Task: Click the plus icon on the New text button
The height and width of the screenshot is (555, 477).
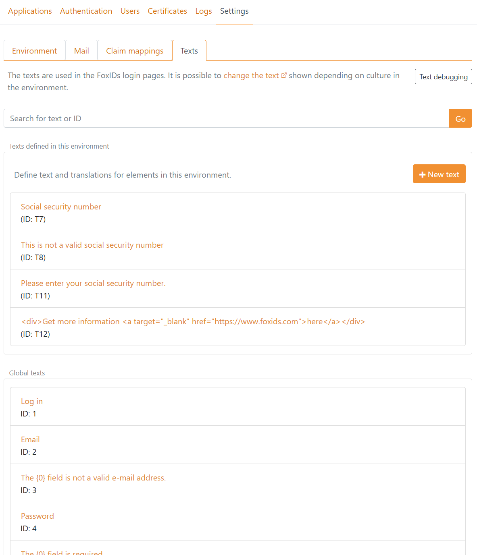Action: (423, 174)
